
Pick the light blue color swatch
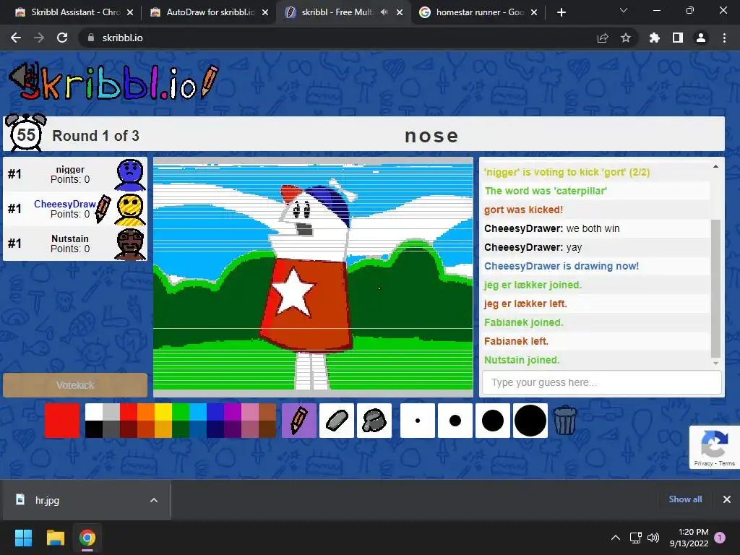[198, 412]
